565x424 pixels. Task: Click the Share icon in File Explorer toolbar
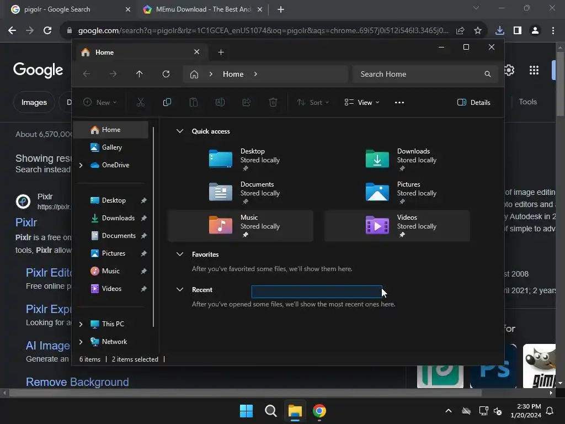247,102
